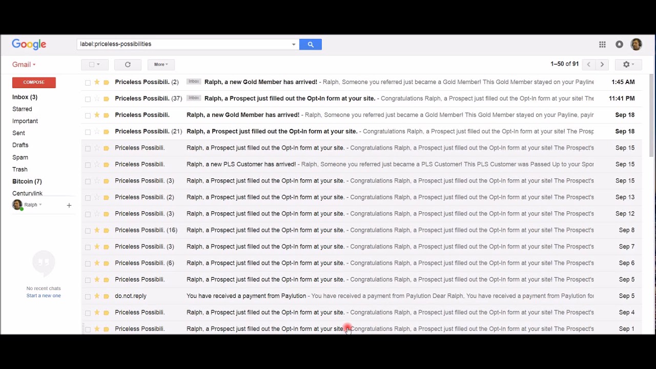Click 'Priceless Possibili. (37)' sender text
The height and width of the screenshot is (369, 656).
click(x=149, y=98)
